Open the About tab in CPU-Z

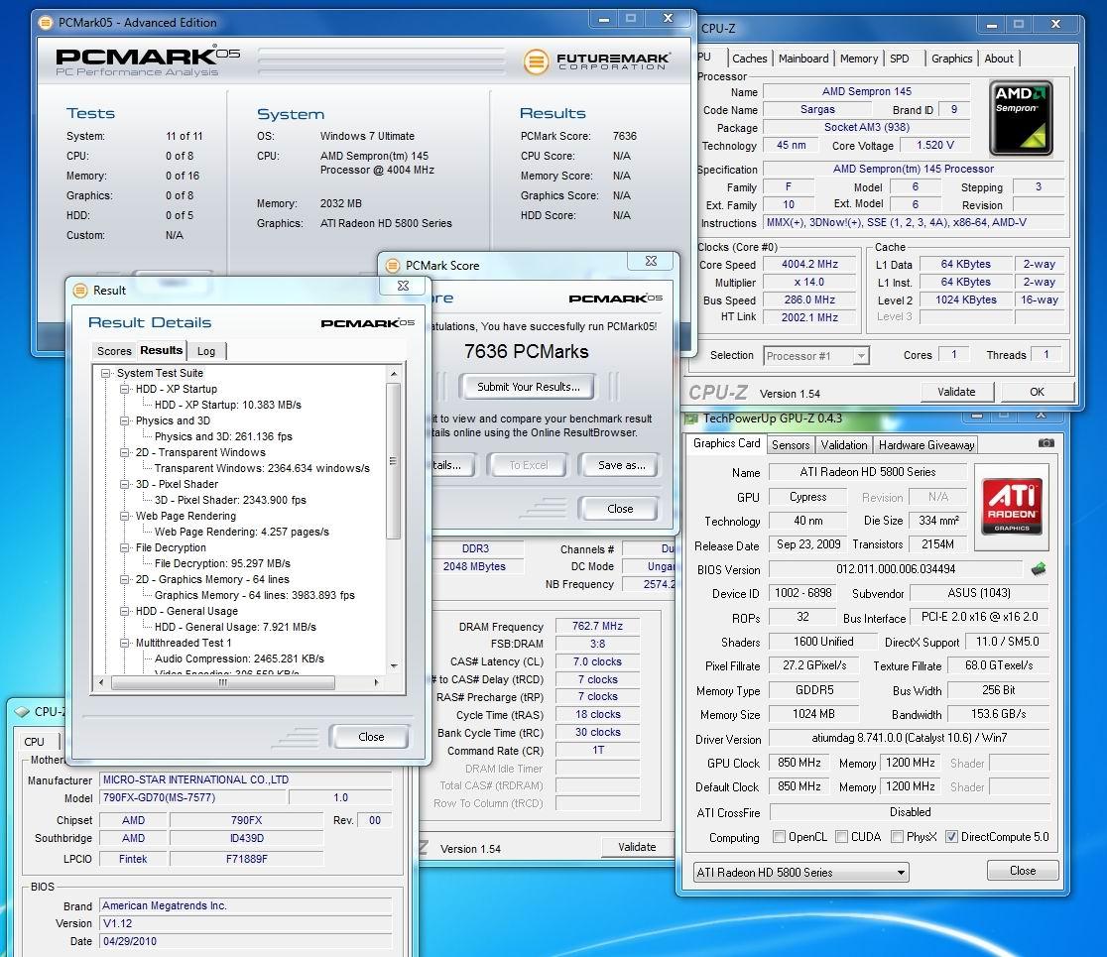[x=998, y=59]
